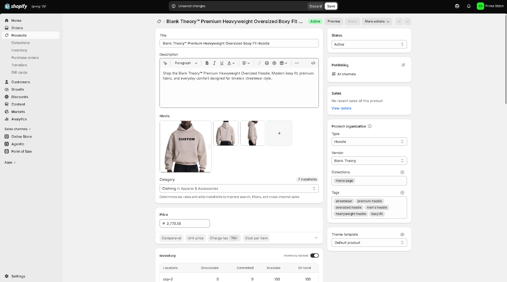
Task: Open the notifications bell
Action: click(469, 6)
